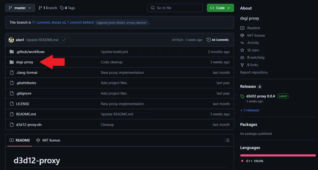Click the dxgi-proxy folder icon
The image size is (318, 170).
pos(11,62)
